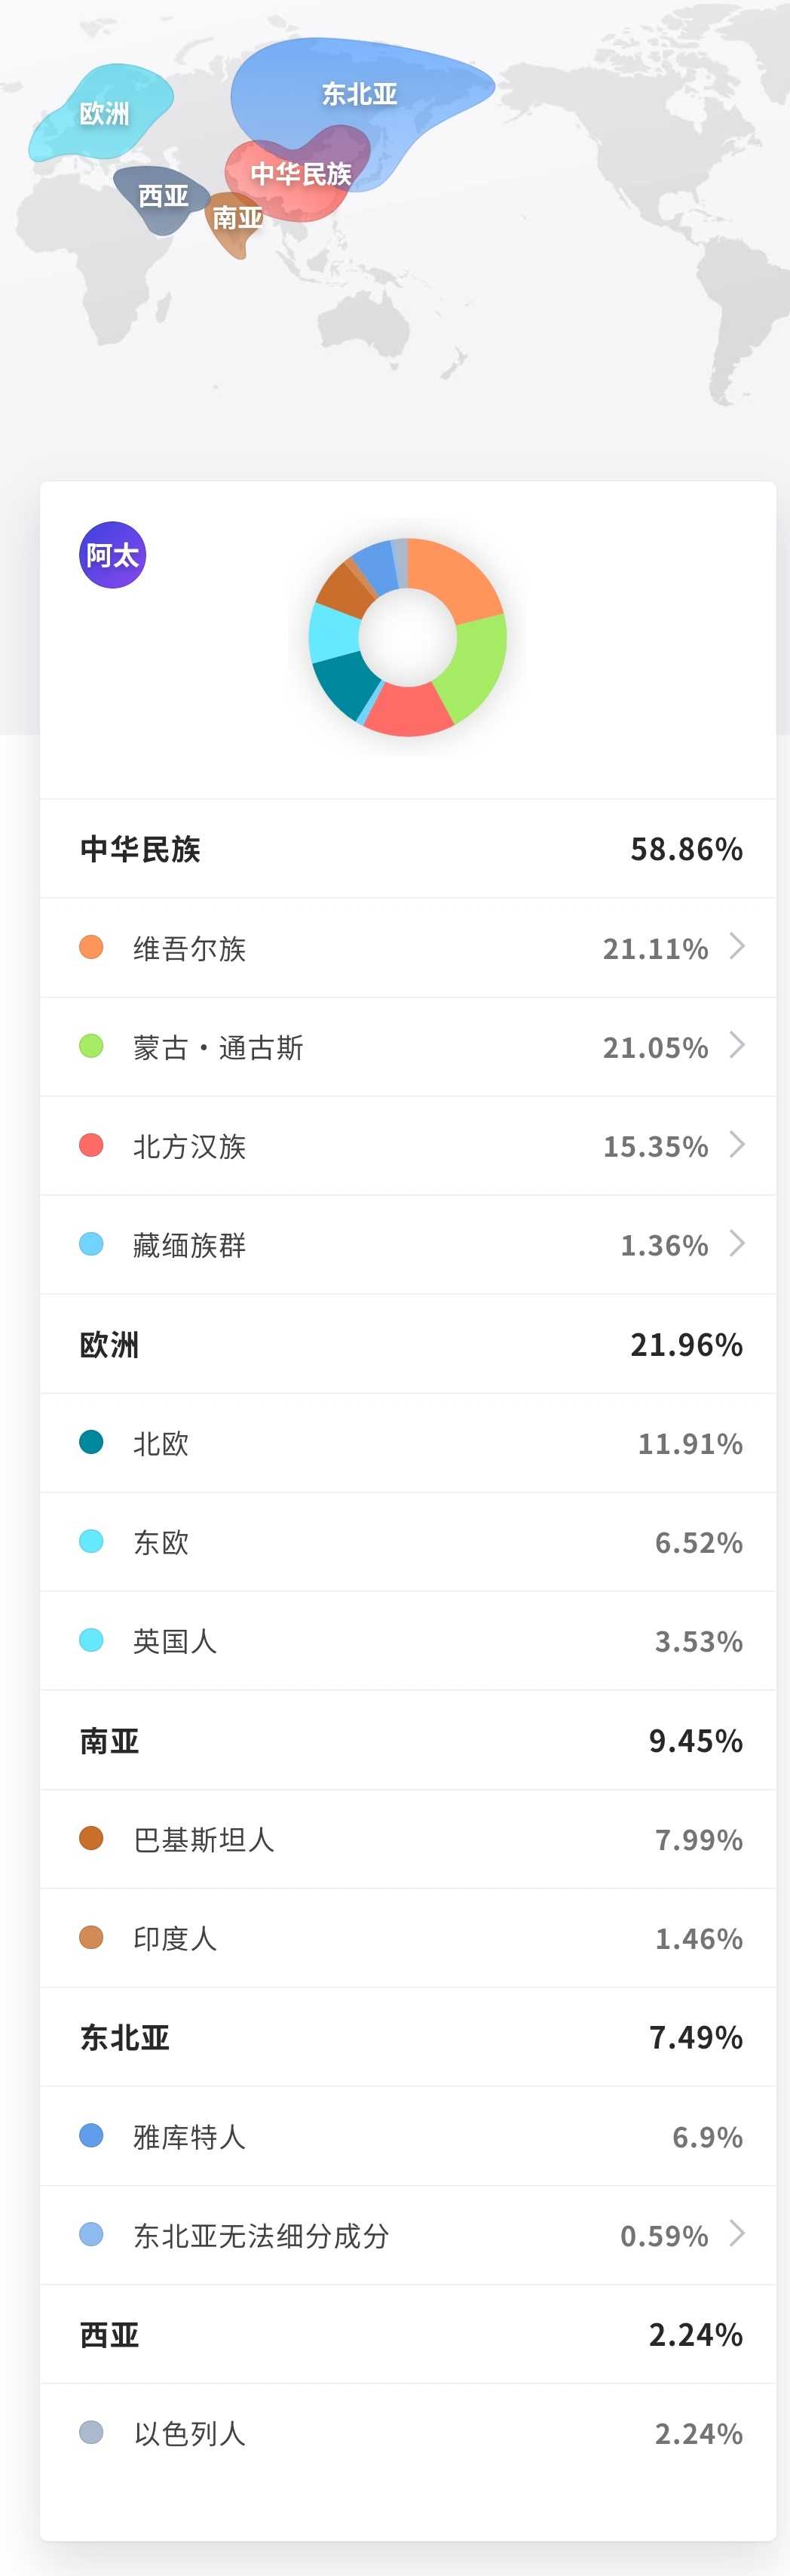Click the 以色列人 row label
The width and height of the screenshot is (790, 2576).
[x=188, y=2433]
